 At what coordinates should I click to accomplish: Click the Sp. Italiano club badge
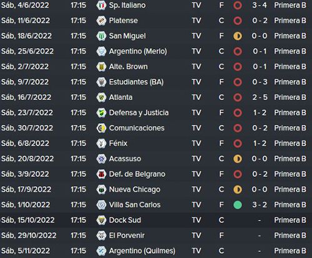pos(101,5)
